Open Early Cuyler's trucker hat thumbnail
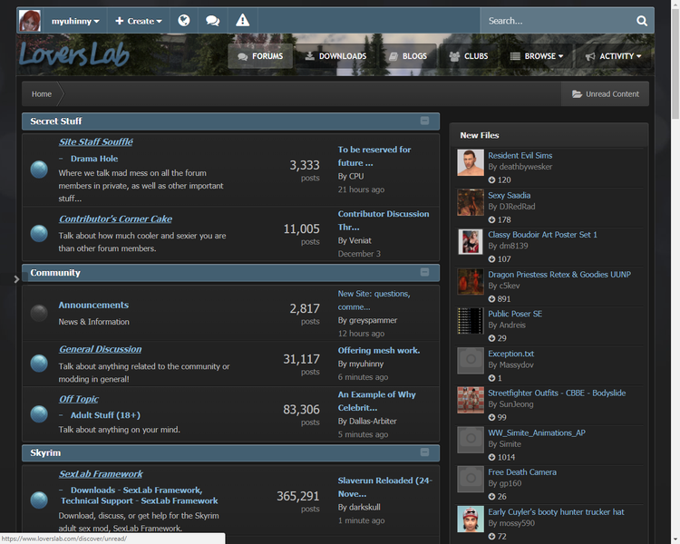This screenshot has width=680, height=544. (471, 519)
